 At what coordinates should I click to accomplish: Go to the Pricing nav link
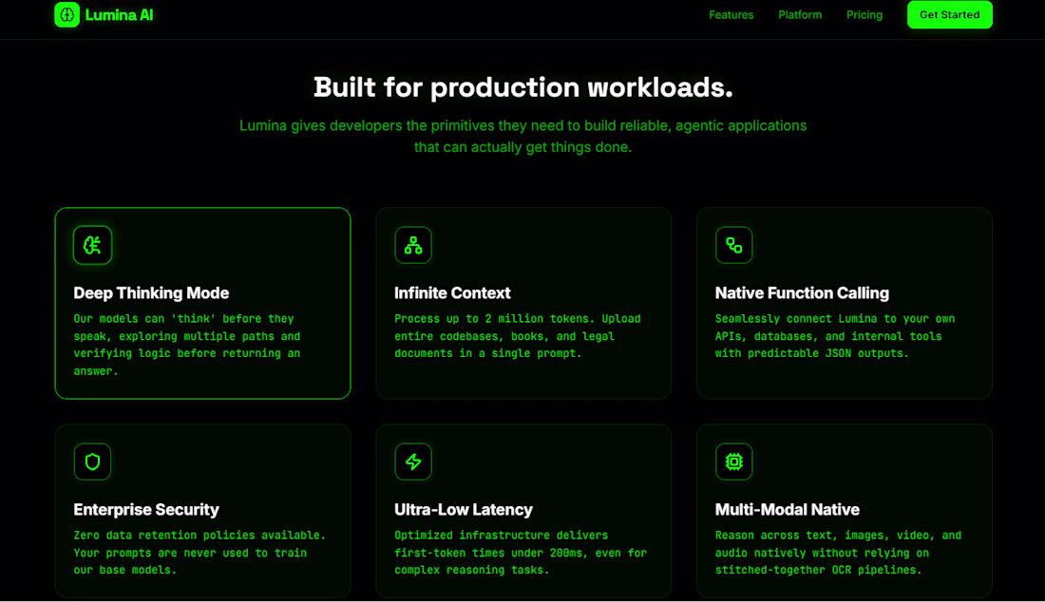[864, 14]
